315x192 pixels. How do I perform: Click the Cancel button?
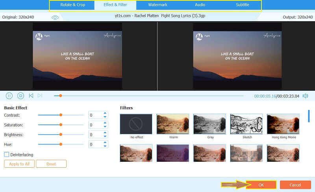click(x=295, y=185)
